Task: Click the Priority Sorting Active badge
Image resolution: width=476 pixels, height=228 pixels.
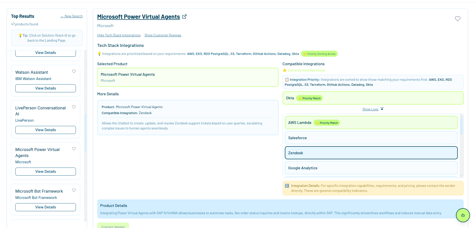Action: (319, 54)
